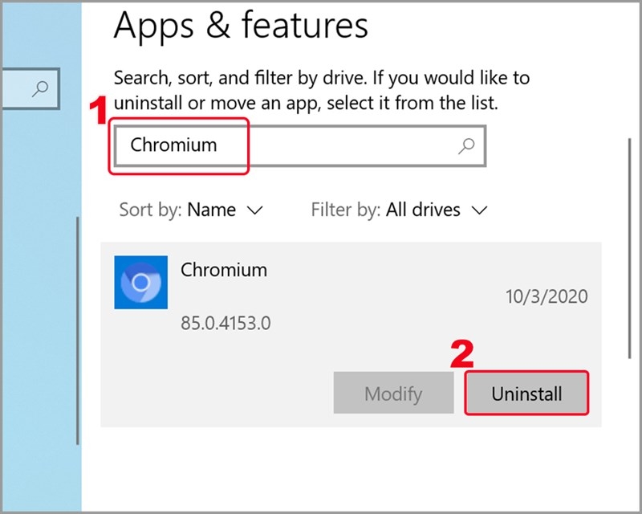Click the Name sort option text
Image resolution: width=642 pixels, height=514 pixels.
213,210
